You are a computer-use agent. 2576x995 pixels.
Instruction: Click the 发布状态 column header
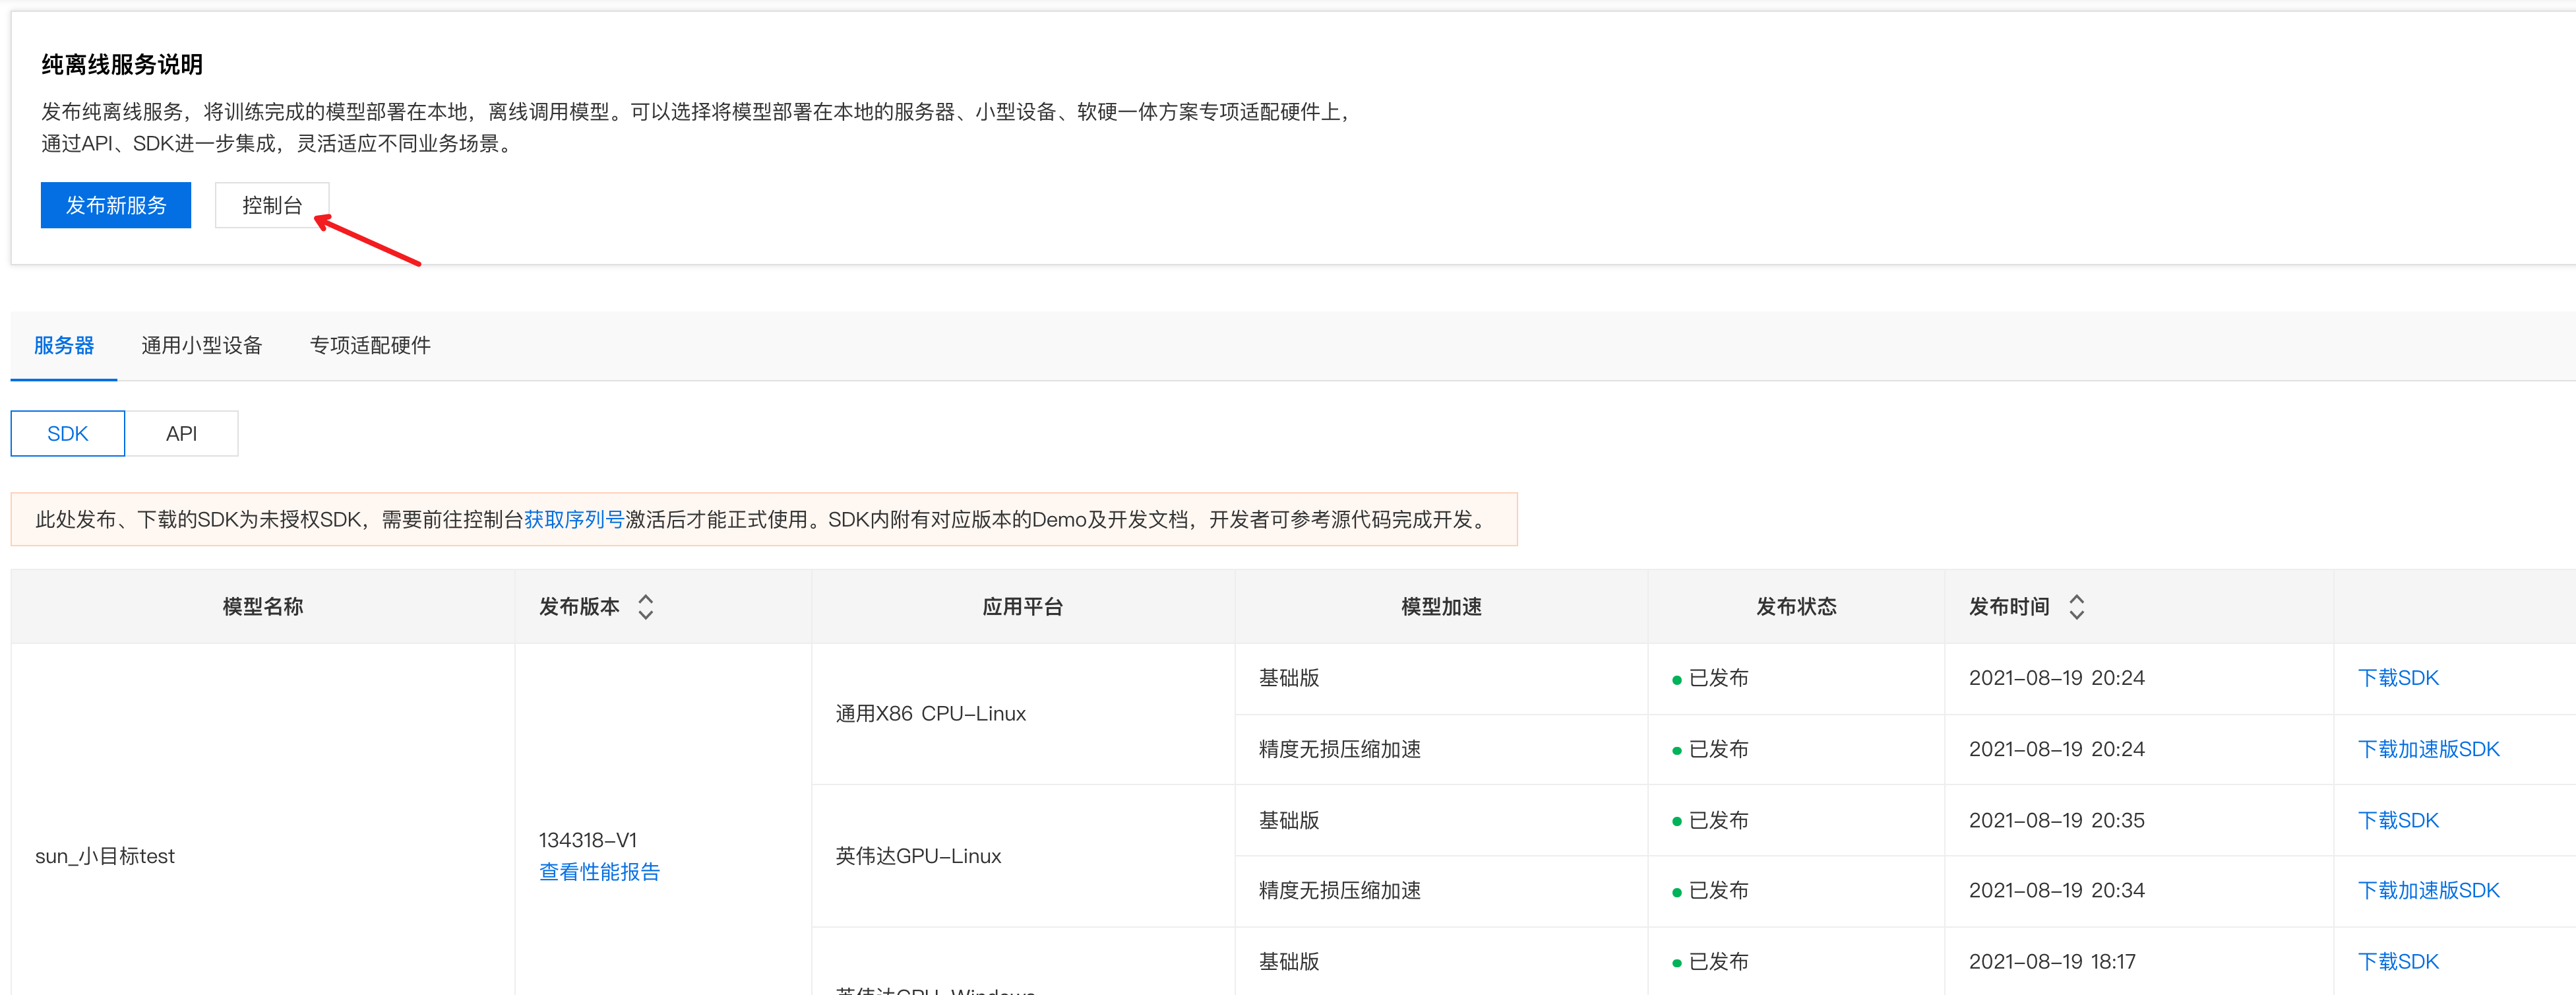coord(1795,607)
